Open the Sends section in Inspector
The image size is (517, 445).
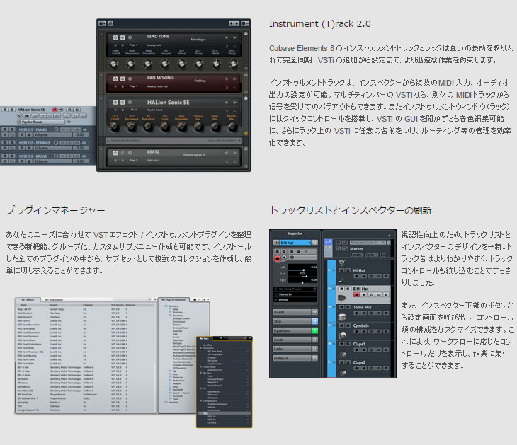click(295, 340)
